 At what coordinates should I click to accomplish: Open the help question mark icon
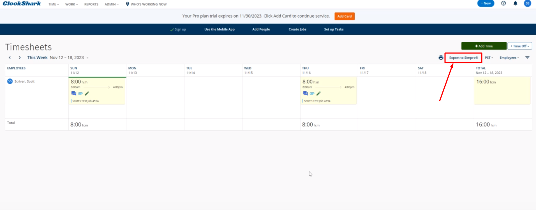click(x=503, y=4)
